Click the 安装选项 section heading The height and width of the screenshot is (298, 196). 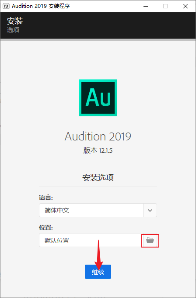coord(98,178)
